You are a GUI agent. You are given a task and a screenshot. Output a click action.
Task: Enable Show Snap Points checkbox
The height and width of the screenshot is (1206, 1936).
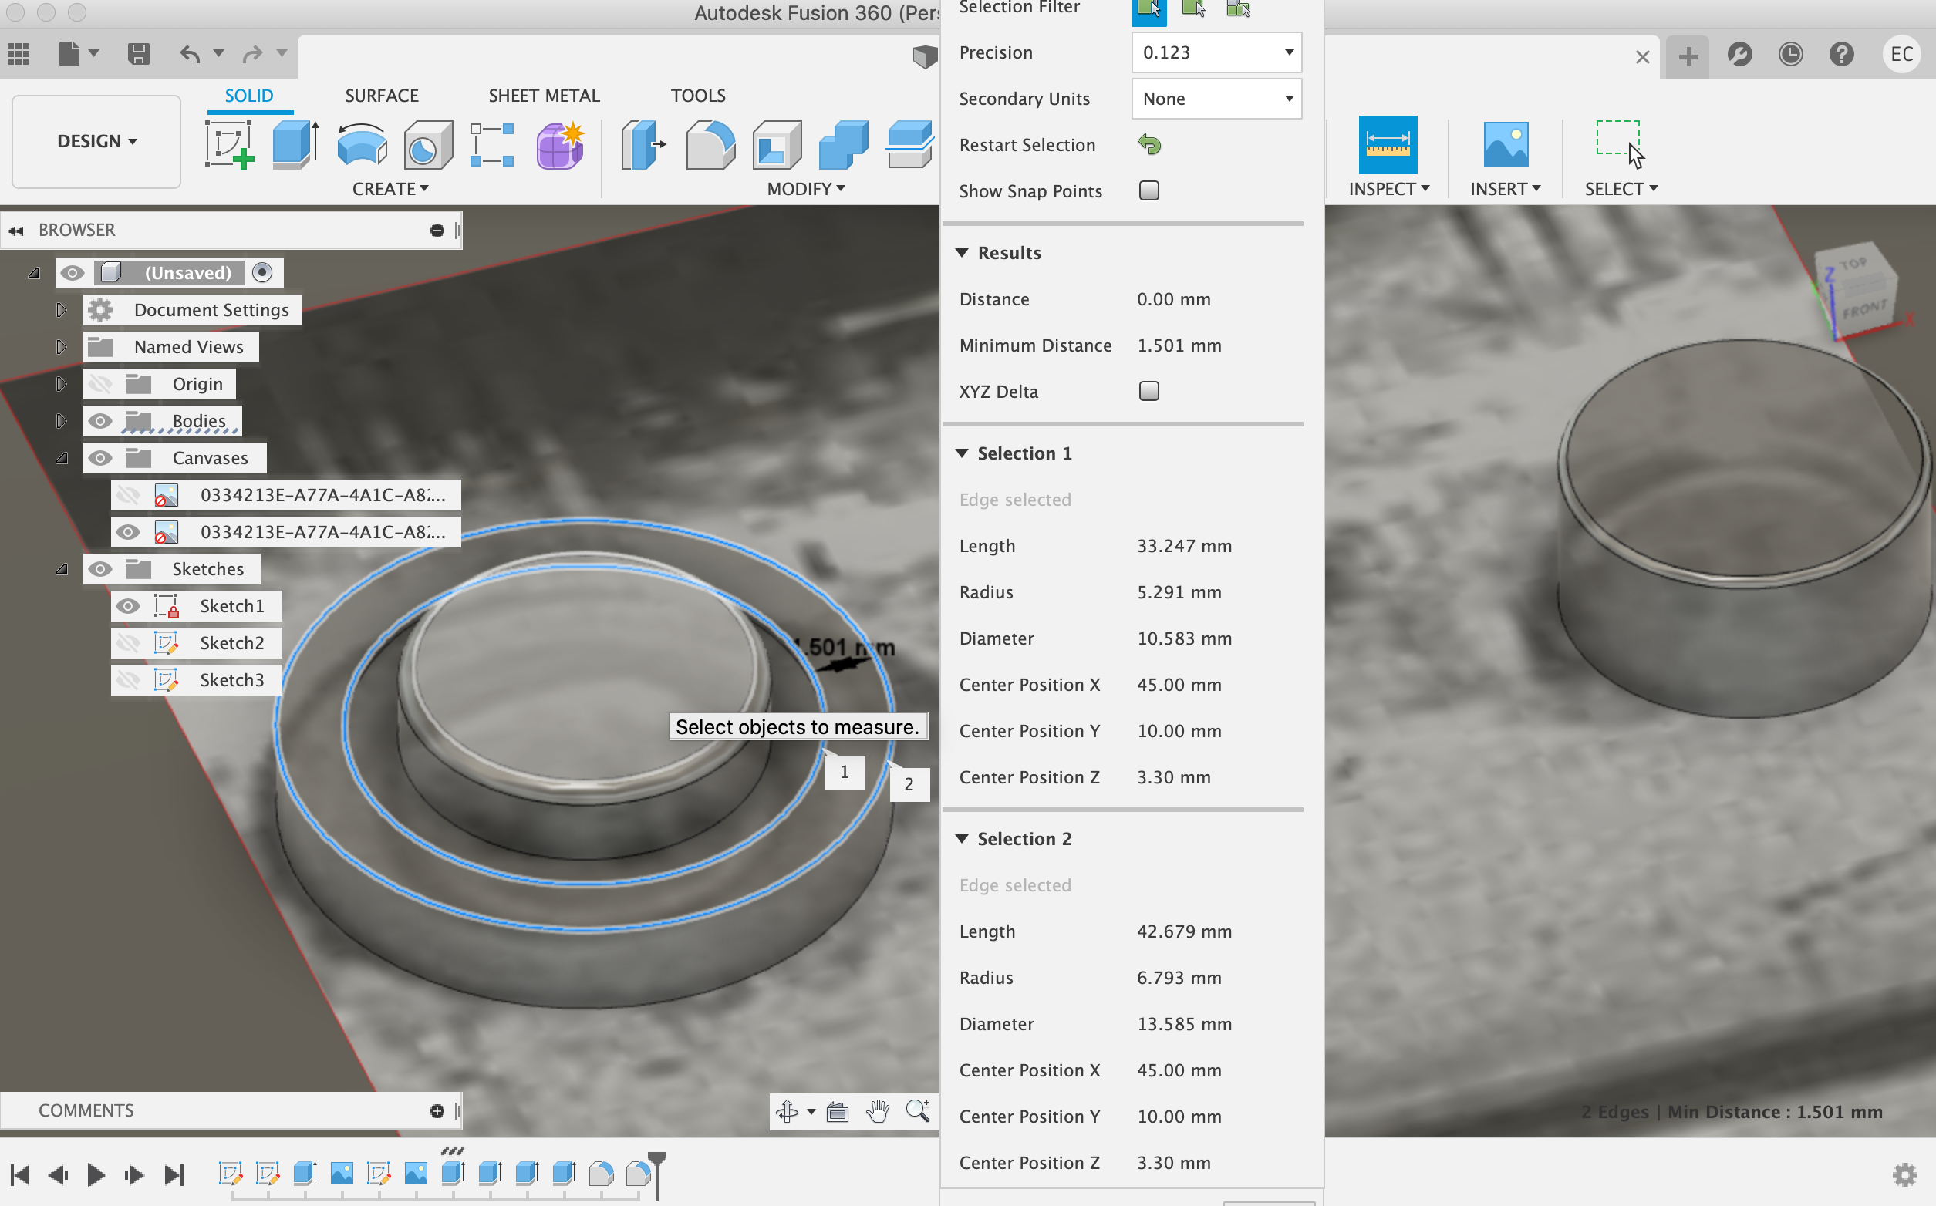coord(1148,190)
